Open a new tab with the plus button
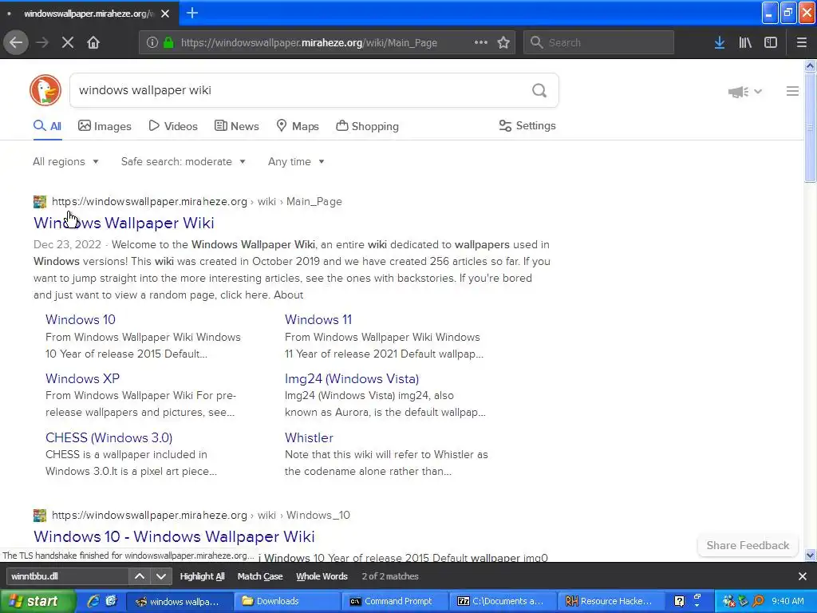This screenshot has height=613, width=817. point(192,13)
